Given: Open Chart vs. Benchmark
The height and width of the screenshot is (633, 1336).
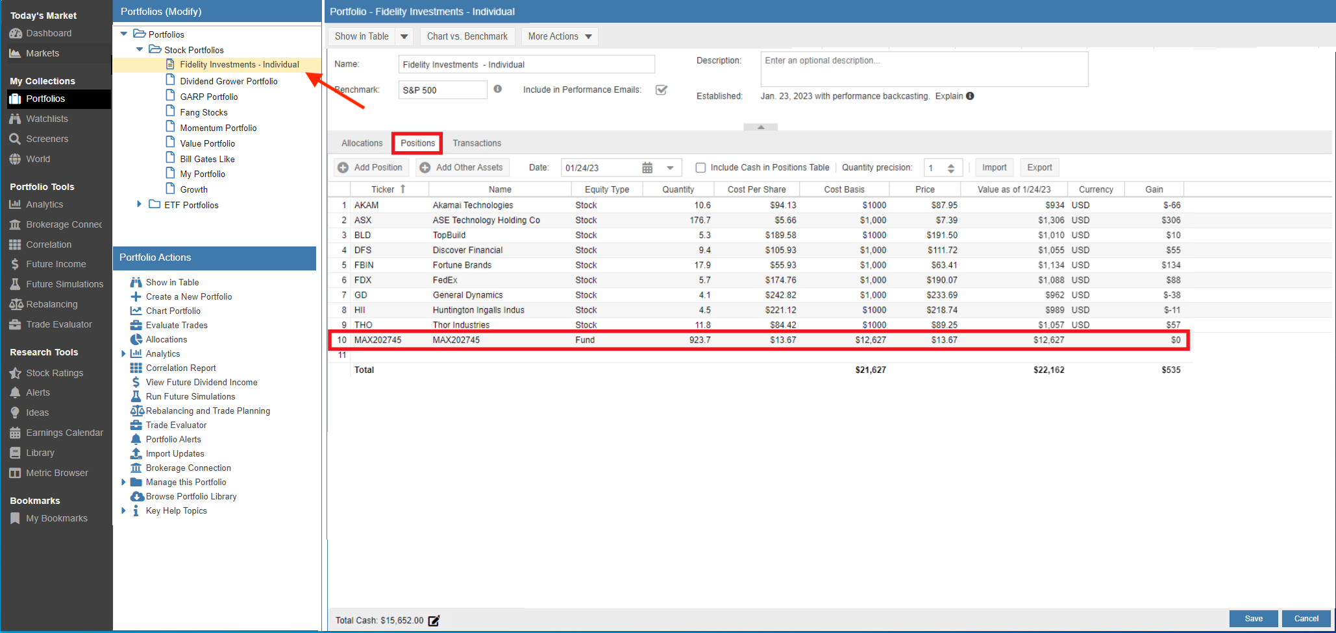Looking at the screenshot, I should [x=467, y=36].
